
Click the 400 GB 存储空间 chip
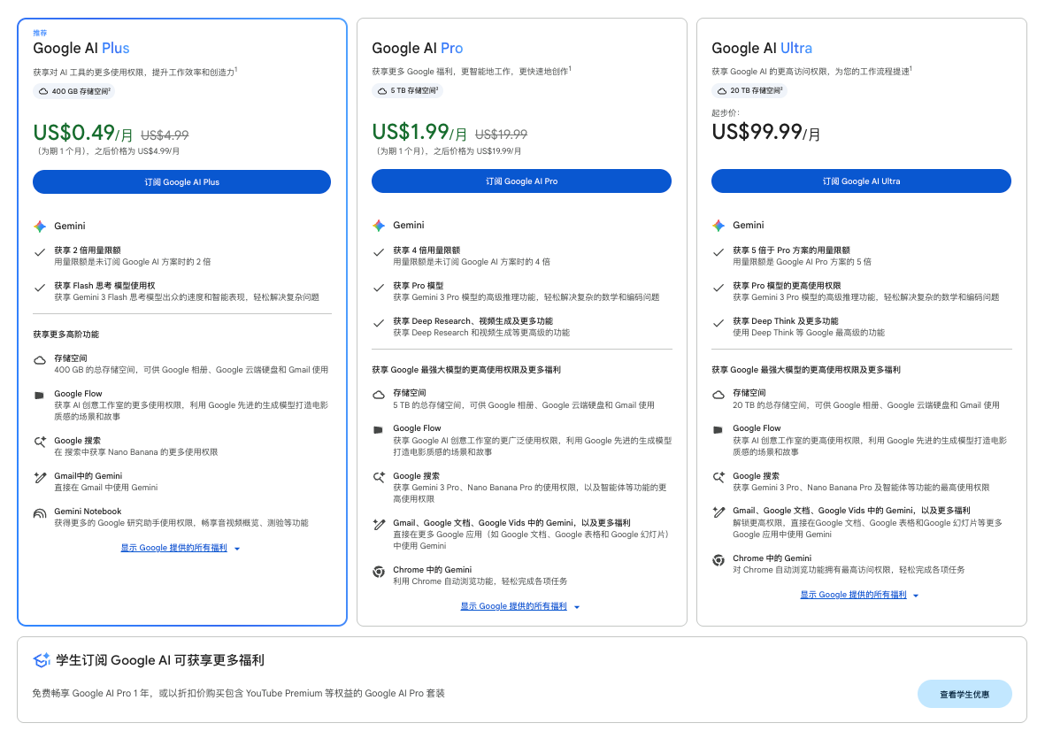pos(74,91)
